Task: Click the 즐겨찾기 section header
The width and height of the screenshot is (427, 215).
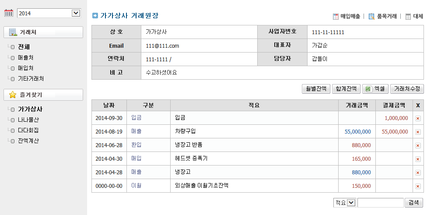Action: 43,95
